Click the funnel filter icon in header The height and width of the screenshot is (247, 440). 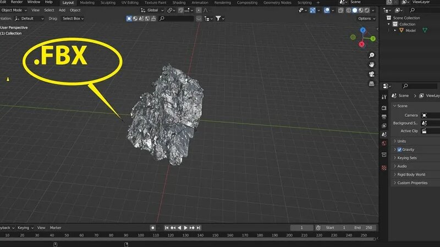[x=218, y=19]
